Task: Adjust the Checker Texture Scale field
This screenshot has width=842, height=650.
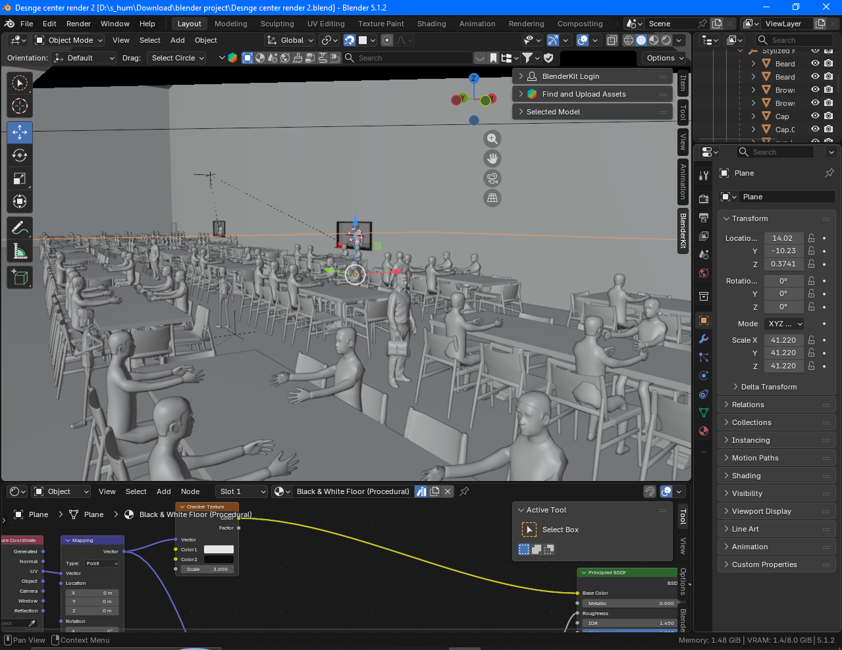Action: click(x=207, y=569)
